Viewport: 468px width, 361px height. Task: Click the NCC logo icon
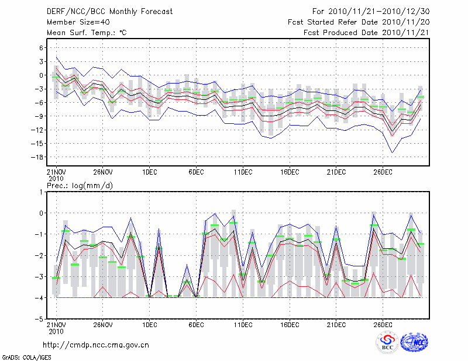point(414,342)
